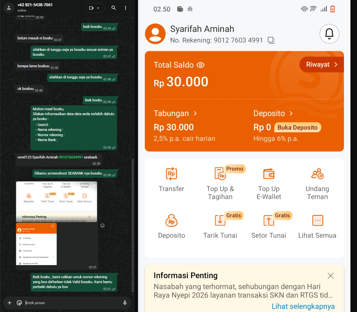Click the Promo badge on Top Up & Tagihan

[235, 169]
